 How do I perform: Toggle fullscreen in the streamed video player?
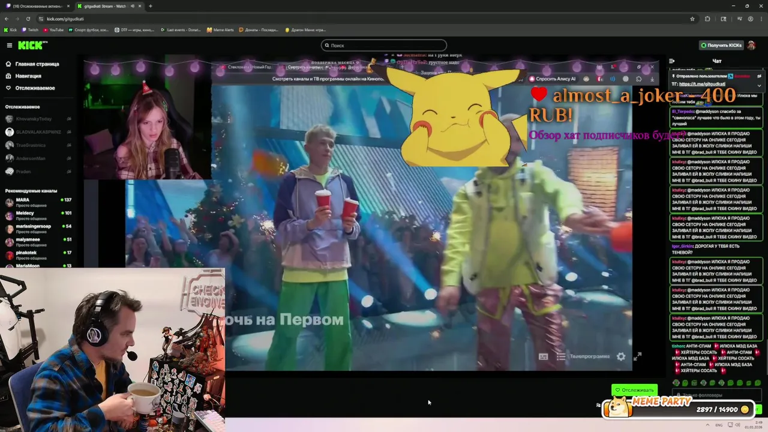[x=637, y=356]
